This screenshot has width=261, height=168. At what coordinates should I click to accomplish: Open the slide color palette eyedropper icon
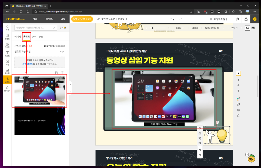tap(238, 99)
